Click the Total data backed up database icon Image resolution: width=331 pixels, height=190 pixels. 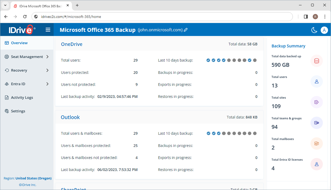pyautogui.click(x=317, y=61)
